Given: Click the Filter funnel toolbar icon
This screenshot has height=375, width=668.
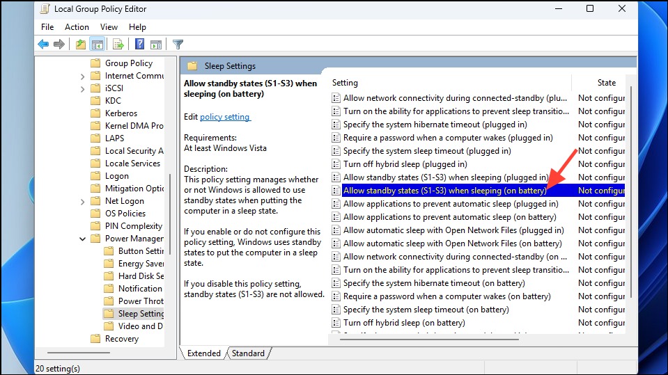Looking at the screenshot, I should pos(178,45).
